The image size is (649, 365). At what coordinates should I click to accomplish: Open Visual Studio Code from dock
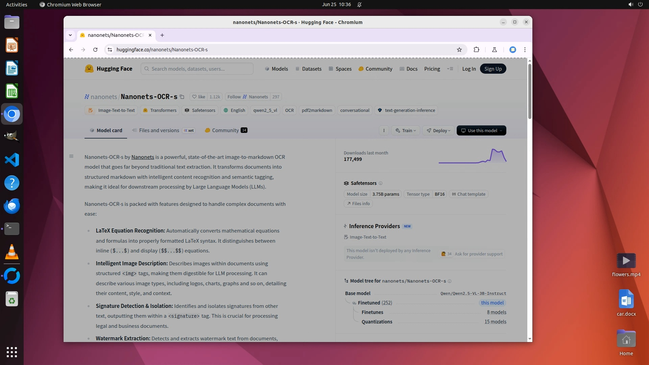pyautogui.click(x=12, y=160)
